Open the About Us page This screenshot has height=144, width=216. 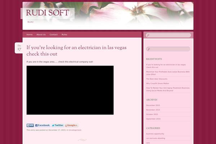tap(41, 35)
